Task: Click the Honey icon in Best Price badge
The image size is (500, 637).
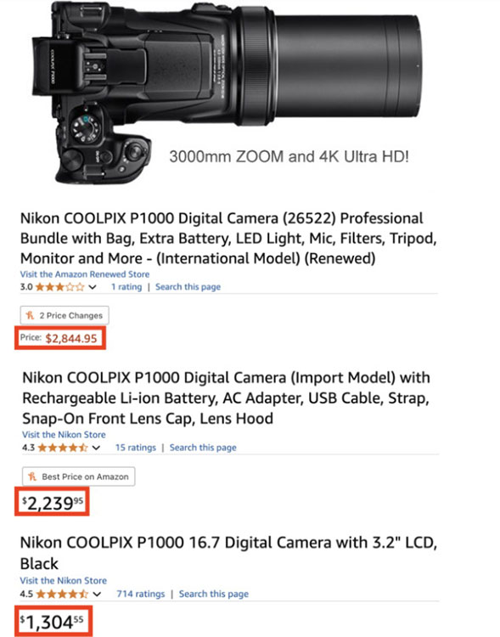Action: (32, 476)
